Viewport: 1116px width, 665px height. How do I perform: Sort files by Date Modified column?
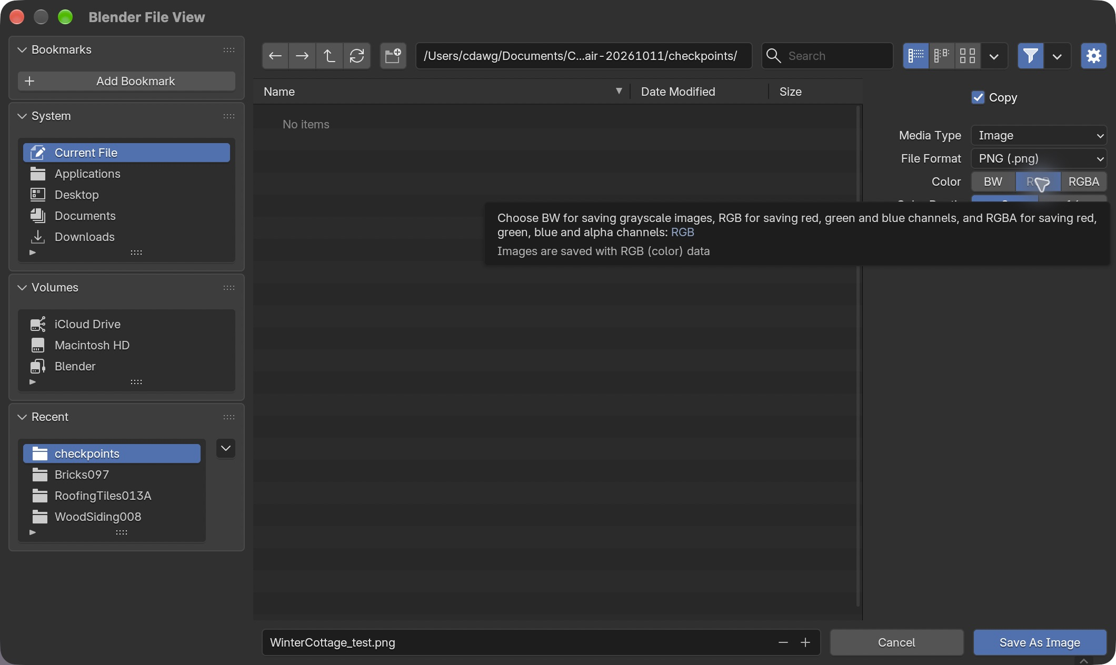tap(699, 92)
